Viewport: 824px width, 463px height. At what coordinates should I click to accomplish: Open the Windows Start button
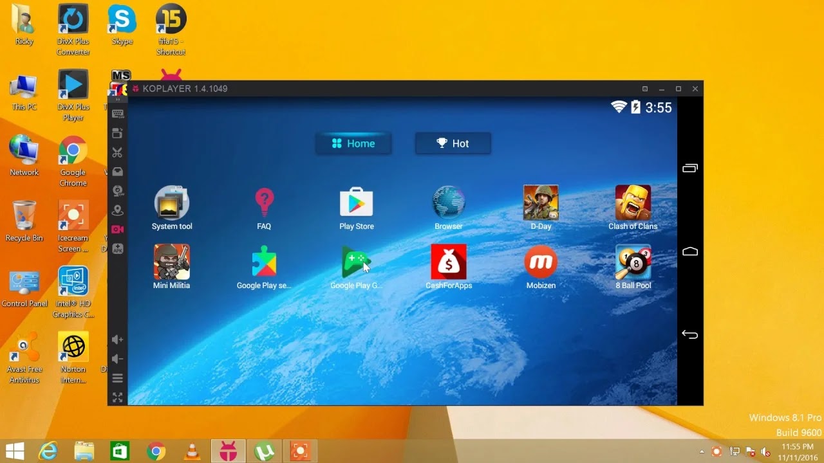point(15,451)
